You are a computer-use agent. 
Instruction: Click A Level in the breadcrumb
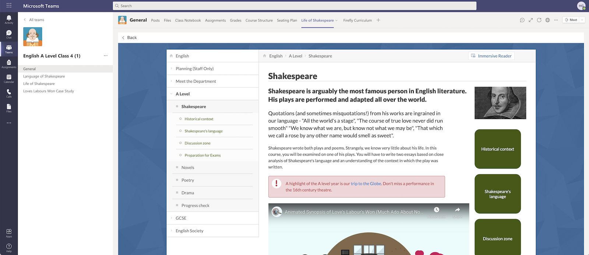tap(295, 56)
